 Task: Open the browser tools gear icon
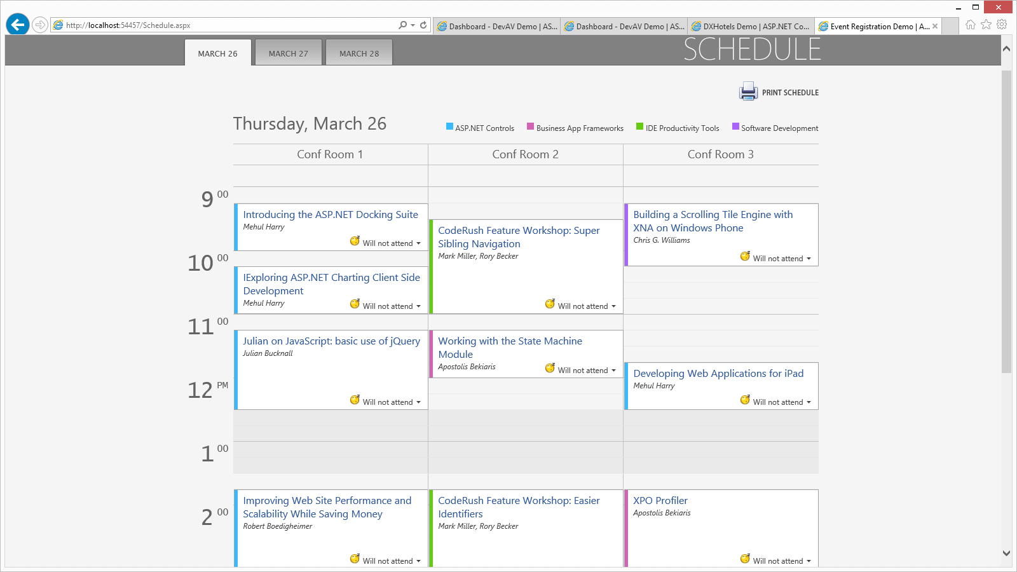coord(1002,25)
